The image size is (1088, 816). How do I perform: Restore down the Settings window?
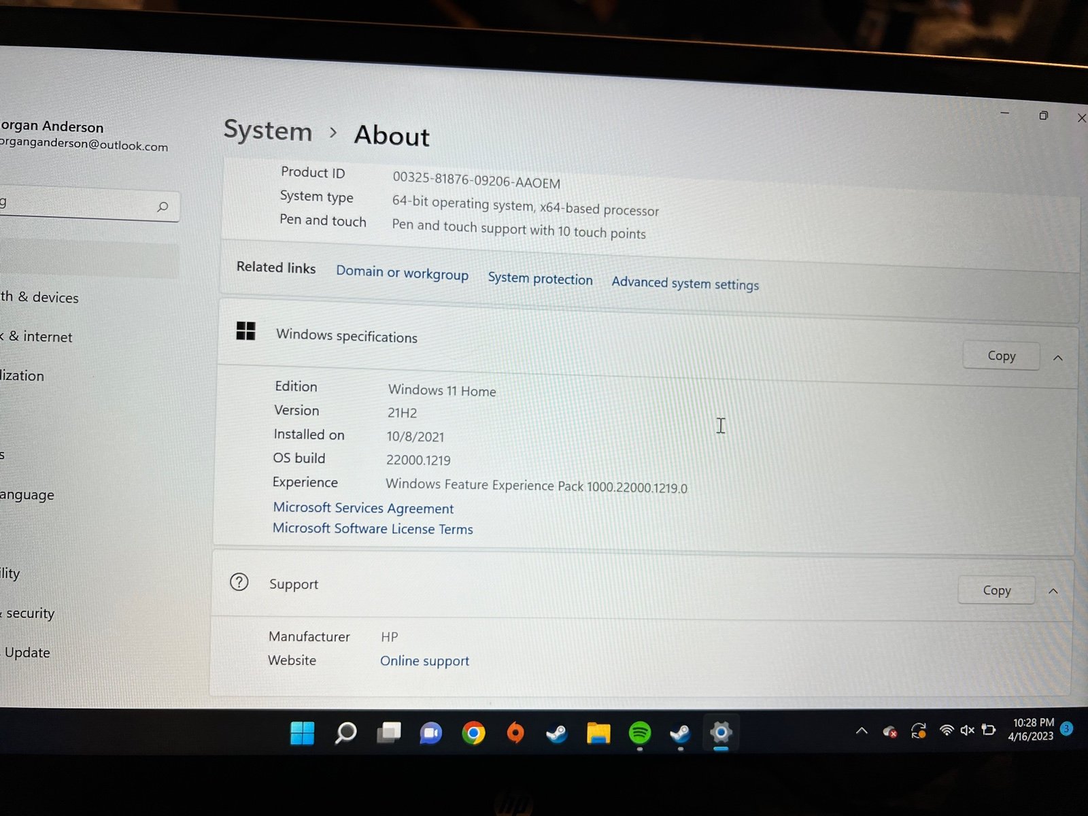1043,116
